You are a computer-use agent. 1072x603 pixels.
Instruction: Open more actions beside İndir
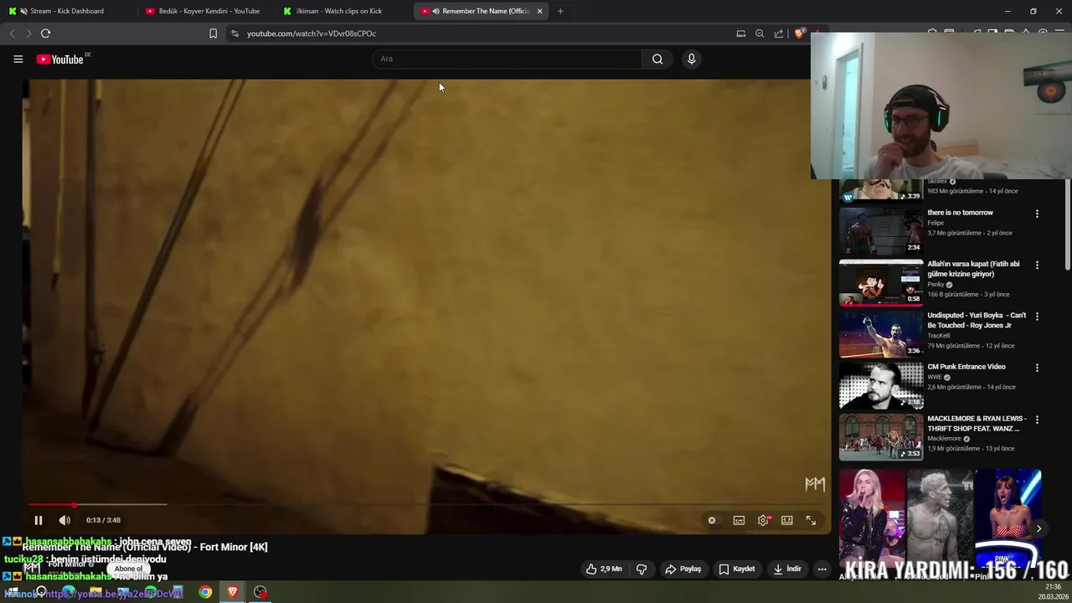[822, 569]
